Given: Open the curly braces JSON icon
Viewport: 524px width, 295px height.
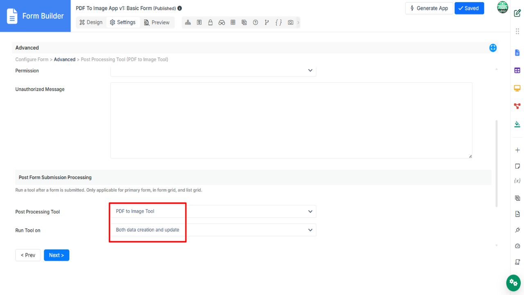Looking at the screenshot, I should click(278, 23).
